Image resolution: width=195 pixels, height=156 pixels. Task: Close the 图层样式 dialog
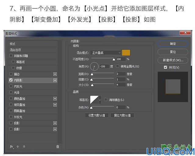[185, 33]
